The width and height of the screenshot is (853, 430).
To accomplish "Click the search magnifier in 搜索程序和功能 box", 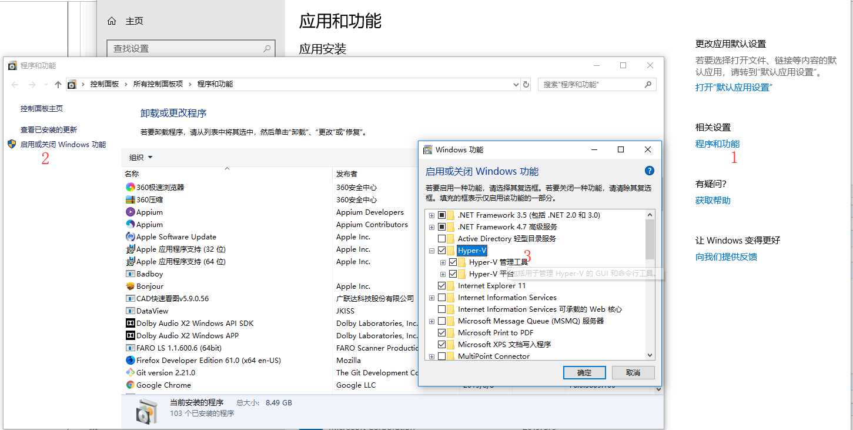I will (648, 84).
